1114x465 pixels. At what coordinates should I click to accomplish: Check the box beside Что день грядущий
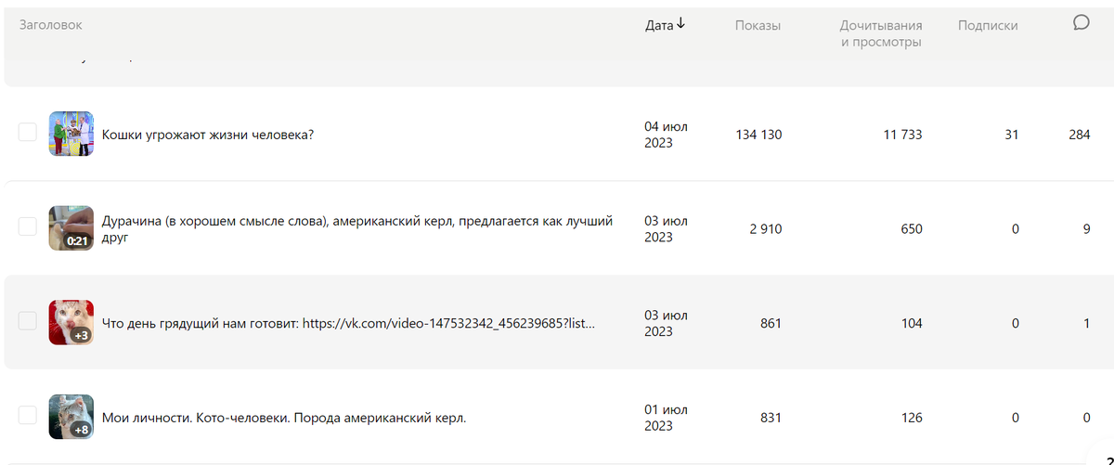pyautogui.click(x=28, y=321)
